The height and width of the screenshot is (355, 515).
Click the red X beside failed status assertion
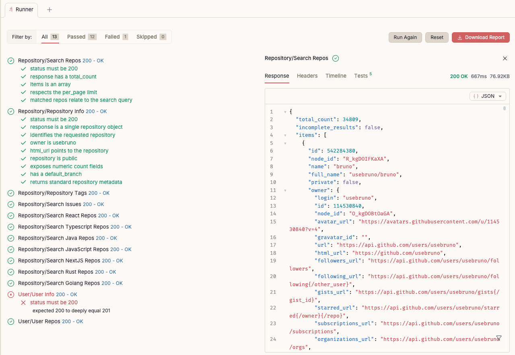(23, 303)
